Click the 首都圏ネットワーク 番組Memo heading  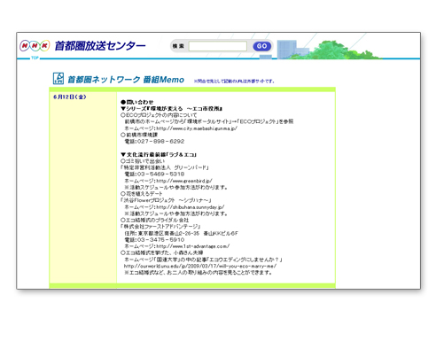point(126,80)
